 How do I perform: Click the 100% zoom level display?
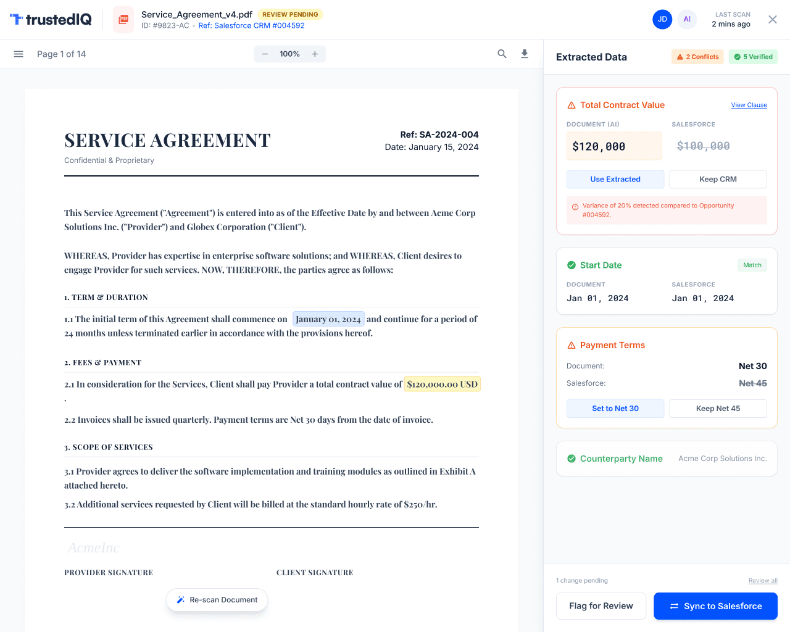[289, 54]
